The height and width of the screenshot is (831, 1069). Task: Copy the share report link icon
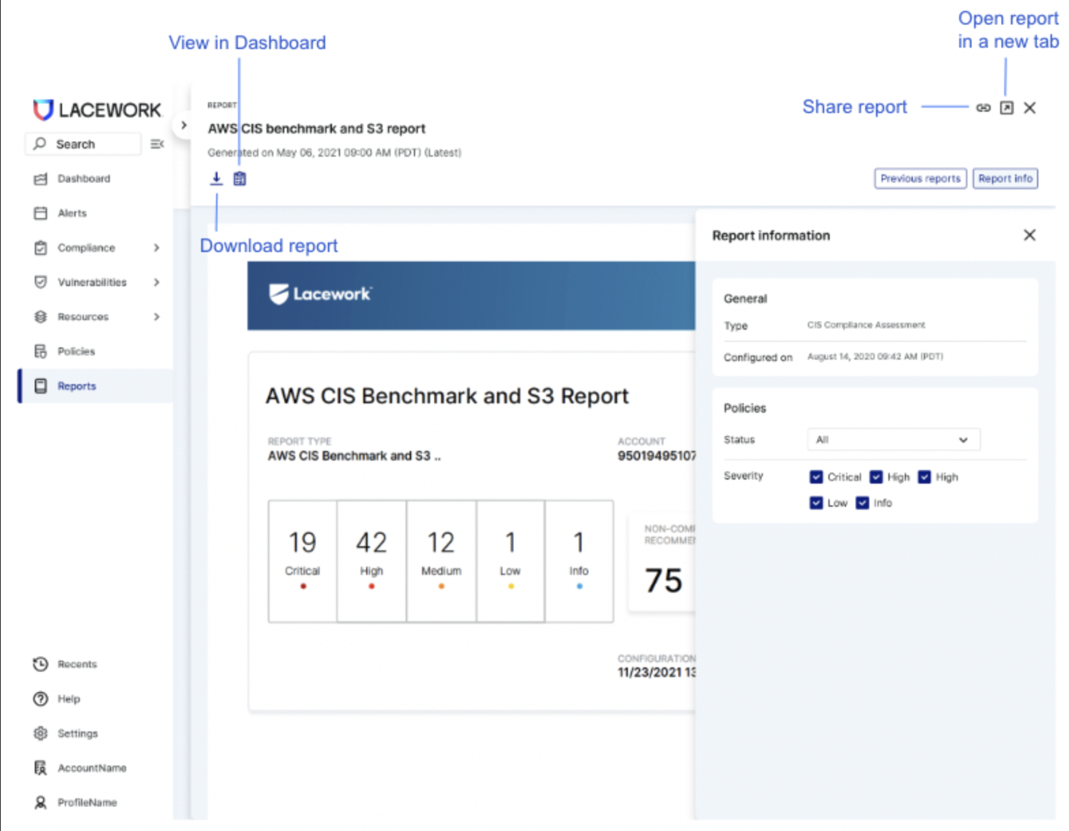983,108
